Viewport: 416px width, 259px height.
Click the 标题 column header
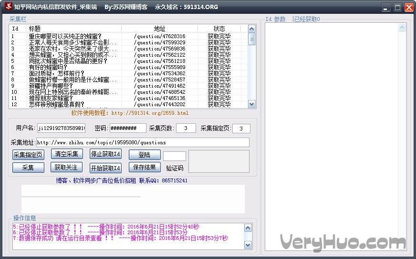(x=73, y=29)
